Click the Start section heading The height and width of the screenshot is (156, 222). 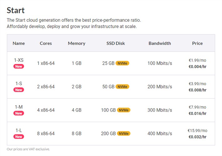coord(16,10)
